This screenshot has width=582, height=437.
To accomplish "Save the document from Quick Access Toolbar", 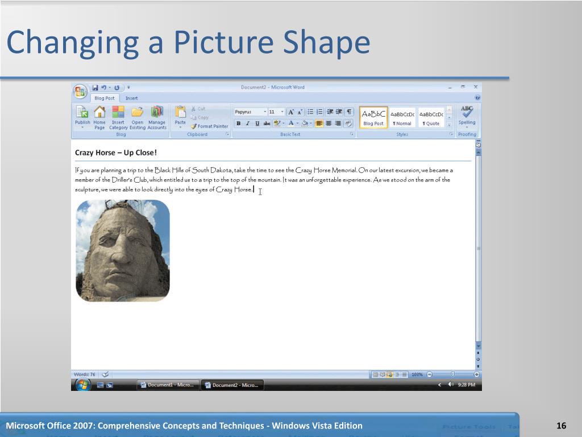I will click(x=95, y=88).
